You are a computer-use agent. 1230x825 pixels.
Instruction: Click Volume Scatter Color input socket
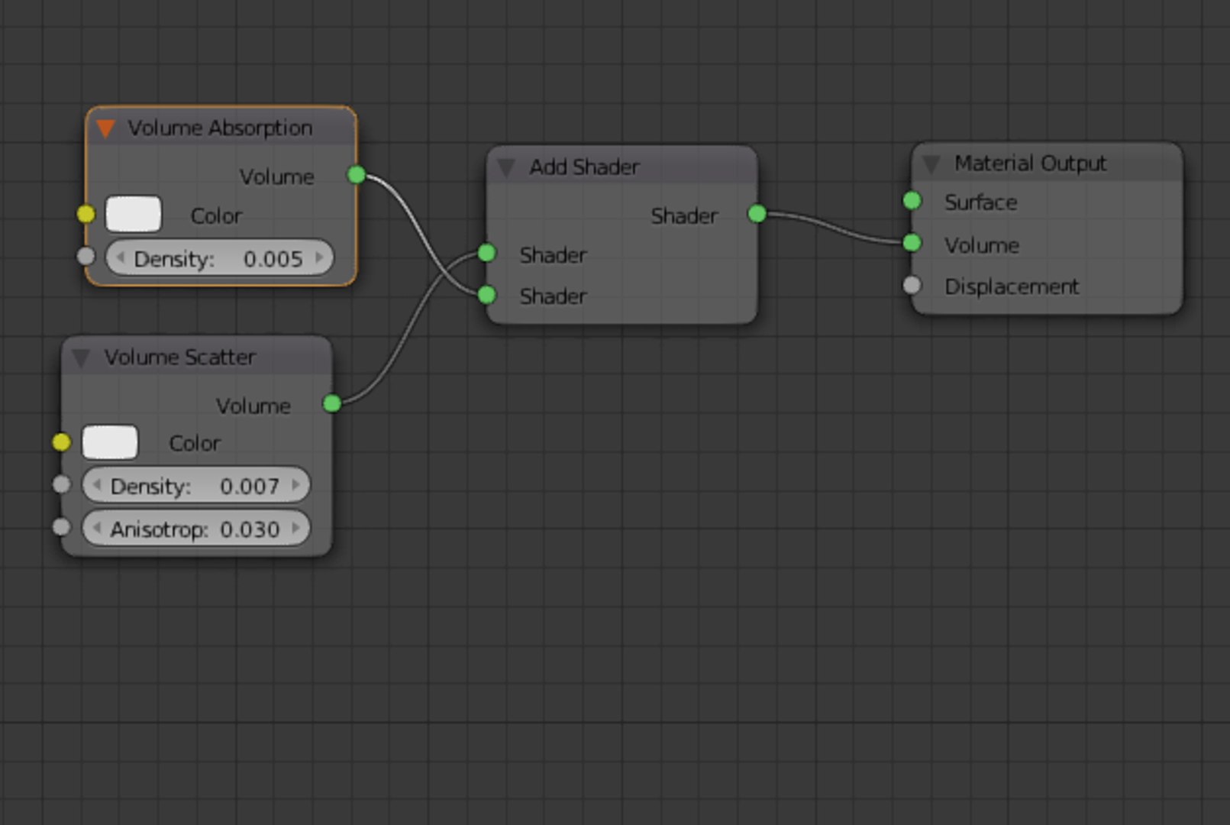pyautogui.click(x=62, y=442)
